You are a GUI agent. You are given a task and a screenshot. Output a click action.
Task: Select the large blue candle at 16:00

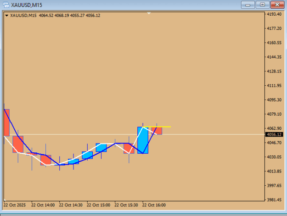143,140
